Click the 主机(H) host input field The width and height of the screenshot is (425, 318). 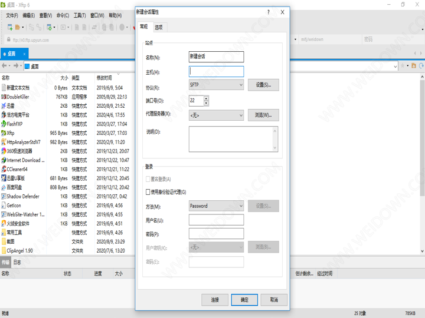[x=216, y=71]
